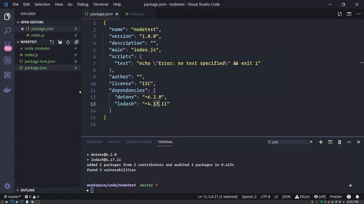Click New File icon in NODETEST header

pos(52,42)
